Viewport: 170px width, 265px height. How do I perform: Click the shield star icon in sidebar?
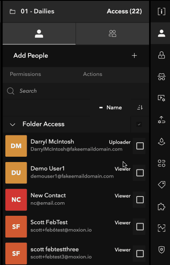coord(161,250)
